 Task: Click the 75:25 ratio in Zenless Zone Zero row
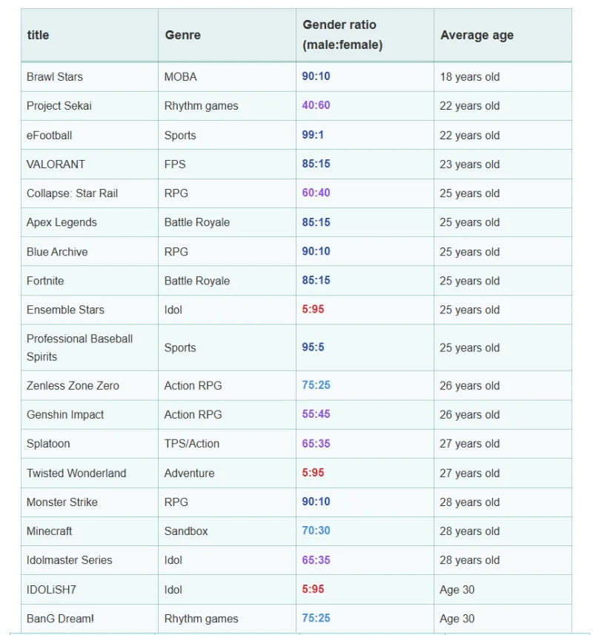pos(316,385)
